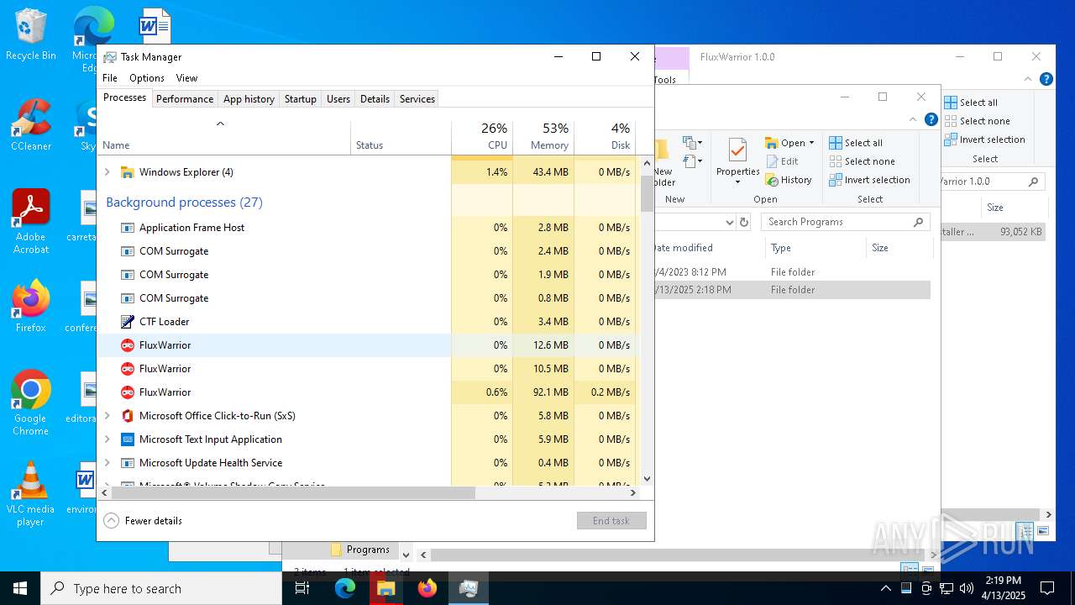The height and width of the screenshot is (605, 1075).
Task: Open the Recycle Bin desktop icon
Action: coord(30,34)
